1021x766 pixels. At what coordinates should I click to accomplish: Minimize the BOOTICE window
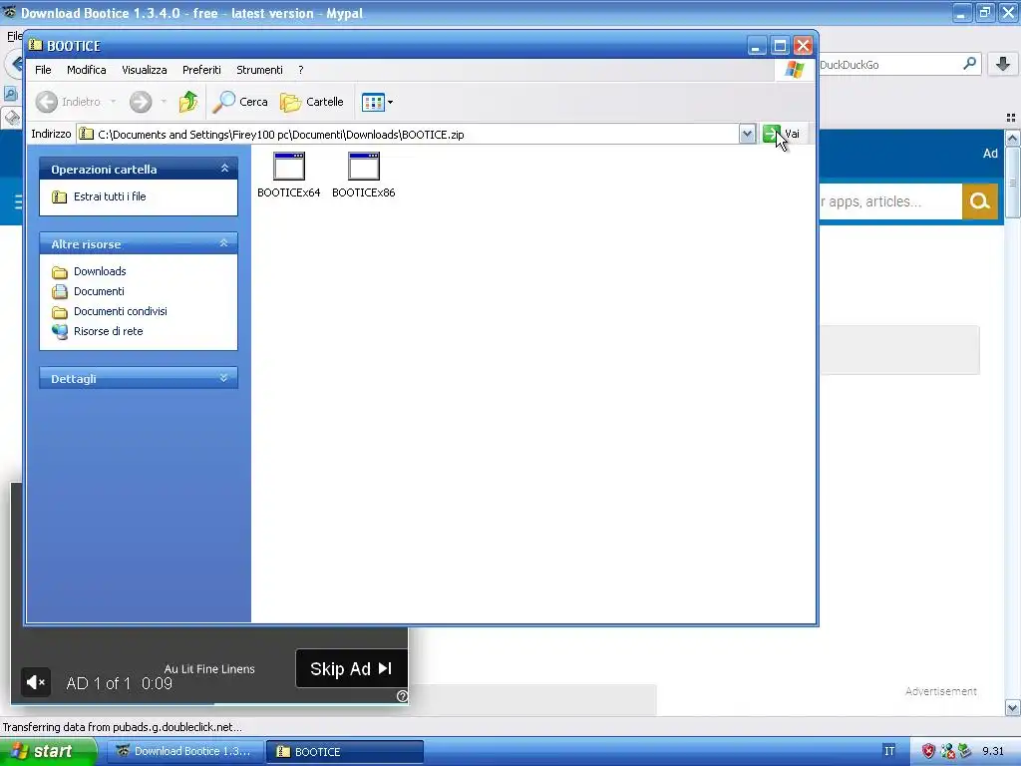pos(756,46)
